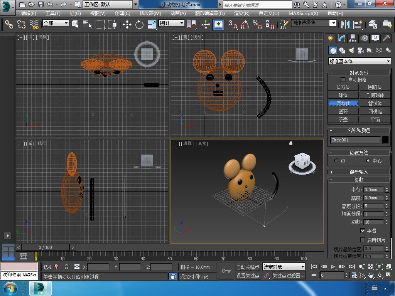This screenshot has width=395, height=296.
Task: Open the 全部 selection filter dropdown
Action: [56, 23]
